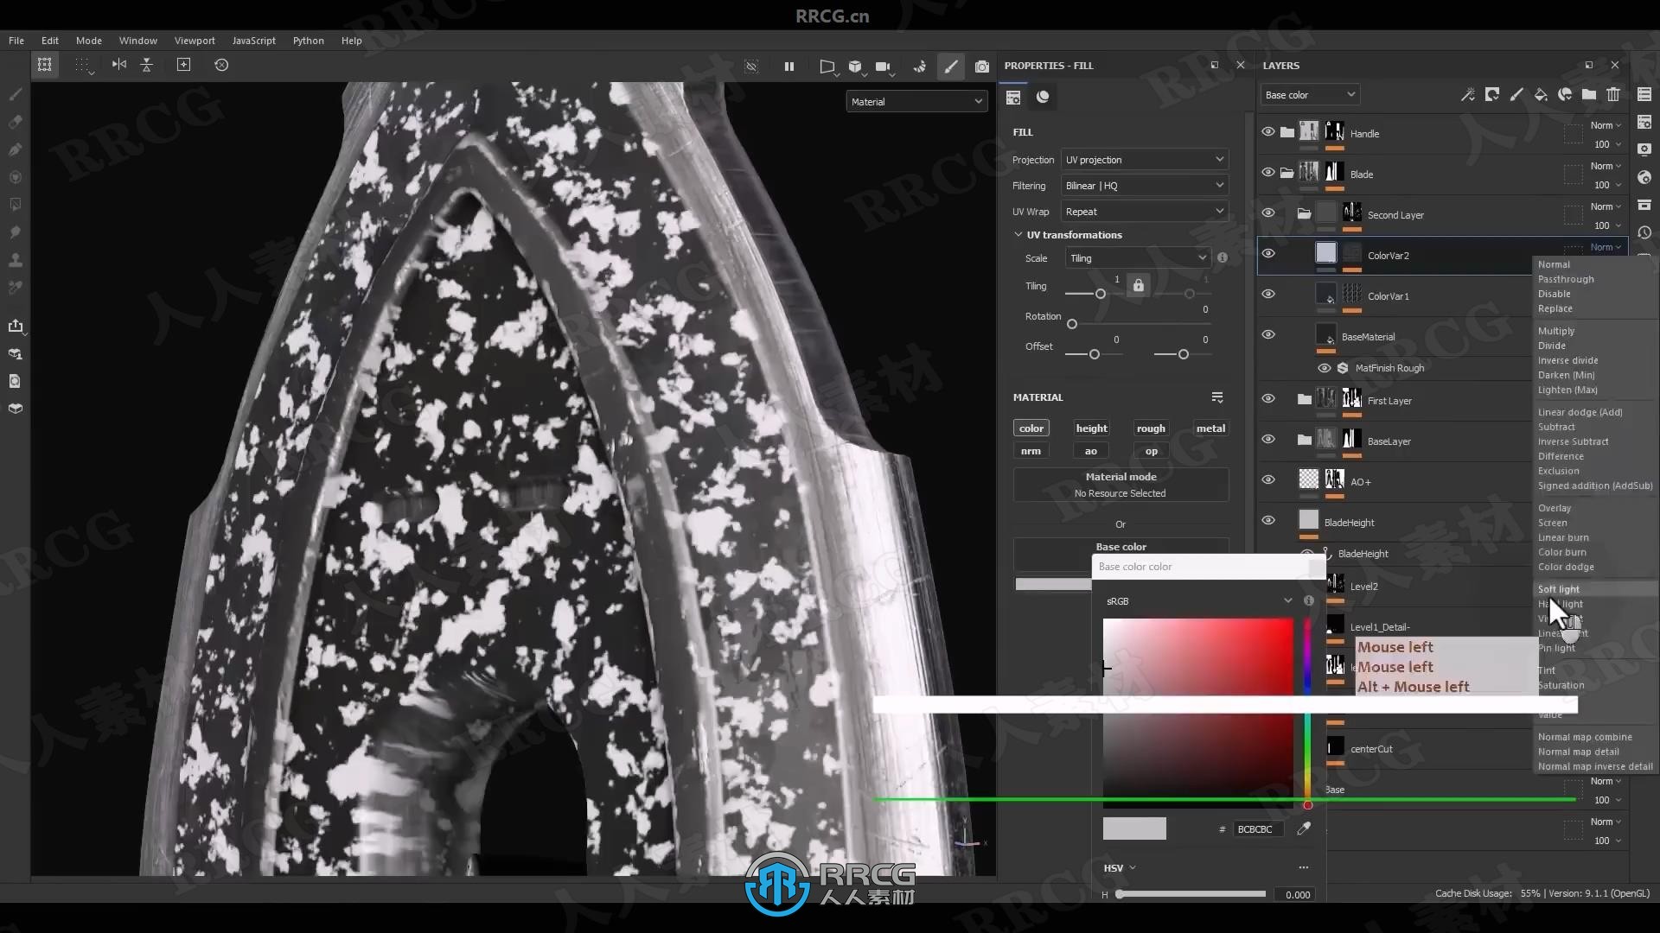Select the Smudge tool
1660x933 pixels.
(16, 232)
